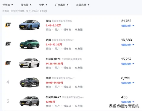
Task: Click the 9.49-12.39万 price of 皓瀚
Action: pos(54,45)
